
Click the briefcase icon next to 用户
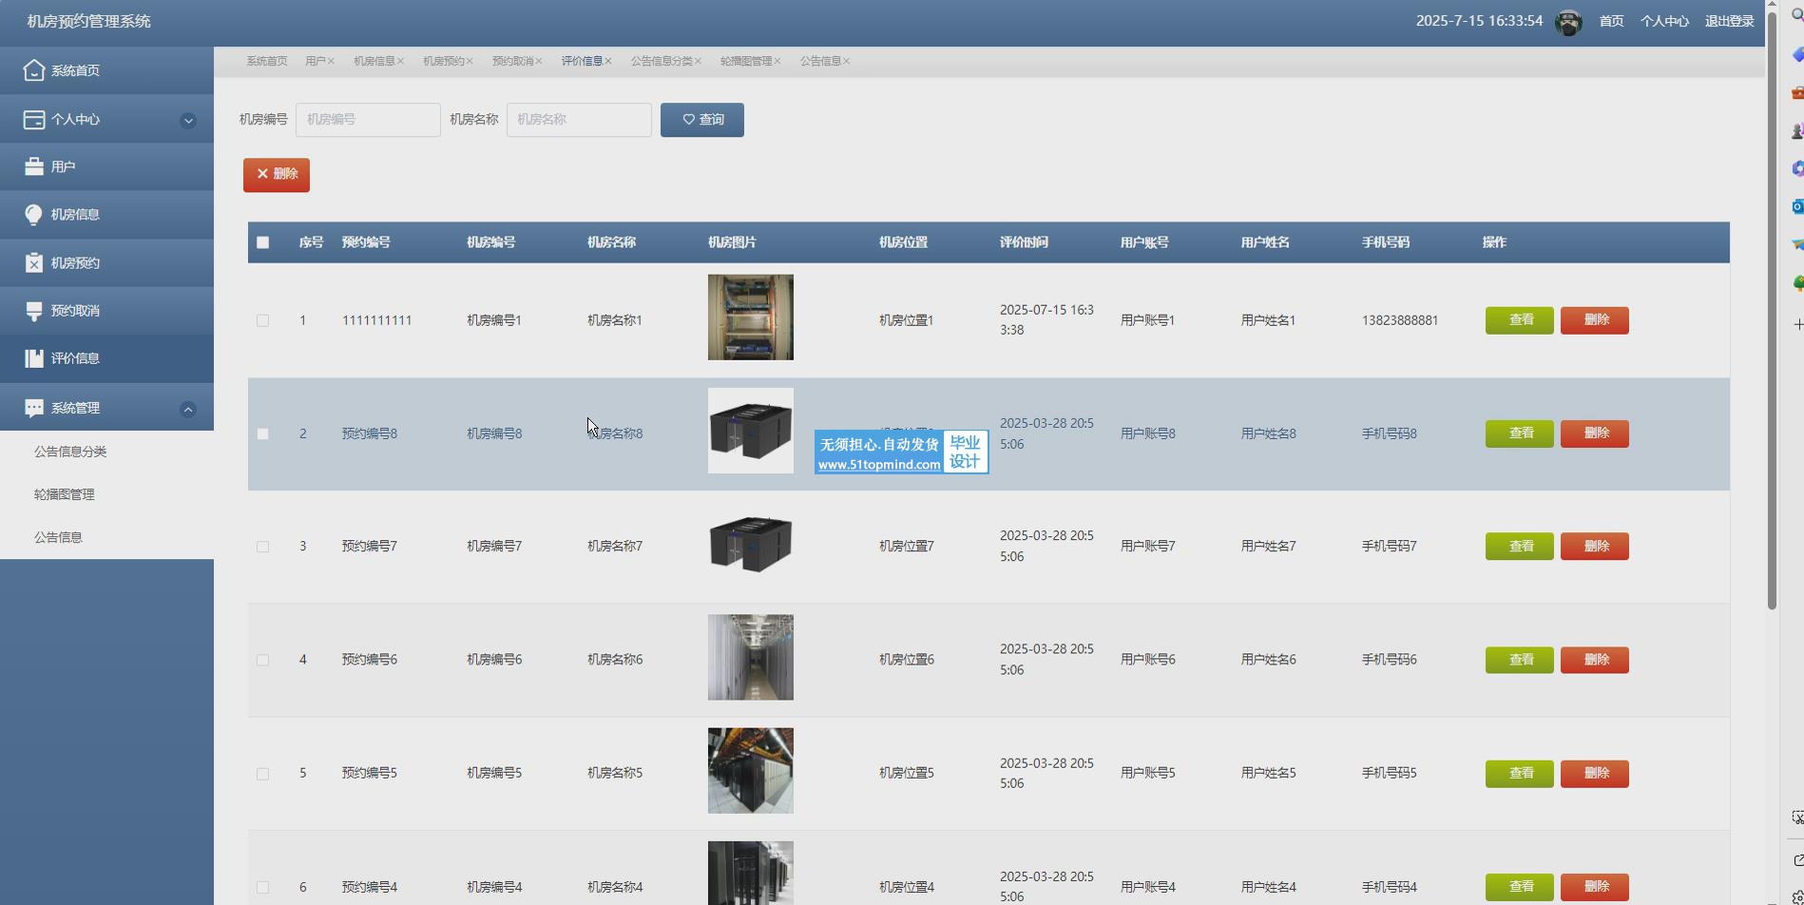(34, 166)
